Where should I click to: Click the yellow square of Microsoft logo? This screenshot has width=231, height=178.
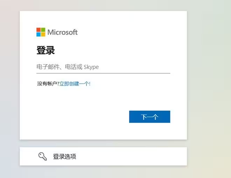[x=43, y=34]
